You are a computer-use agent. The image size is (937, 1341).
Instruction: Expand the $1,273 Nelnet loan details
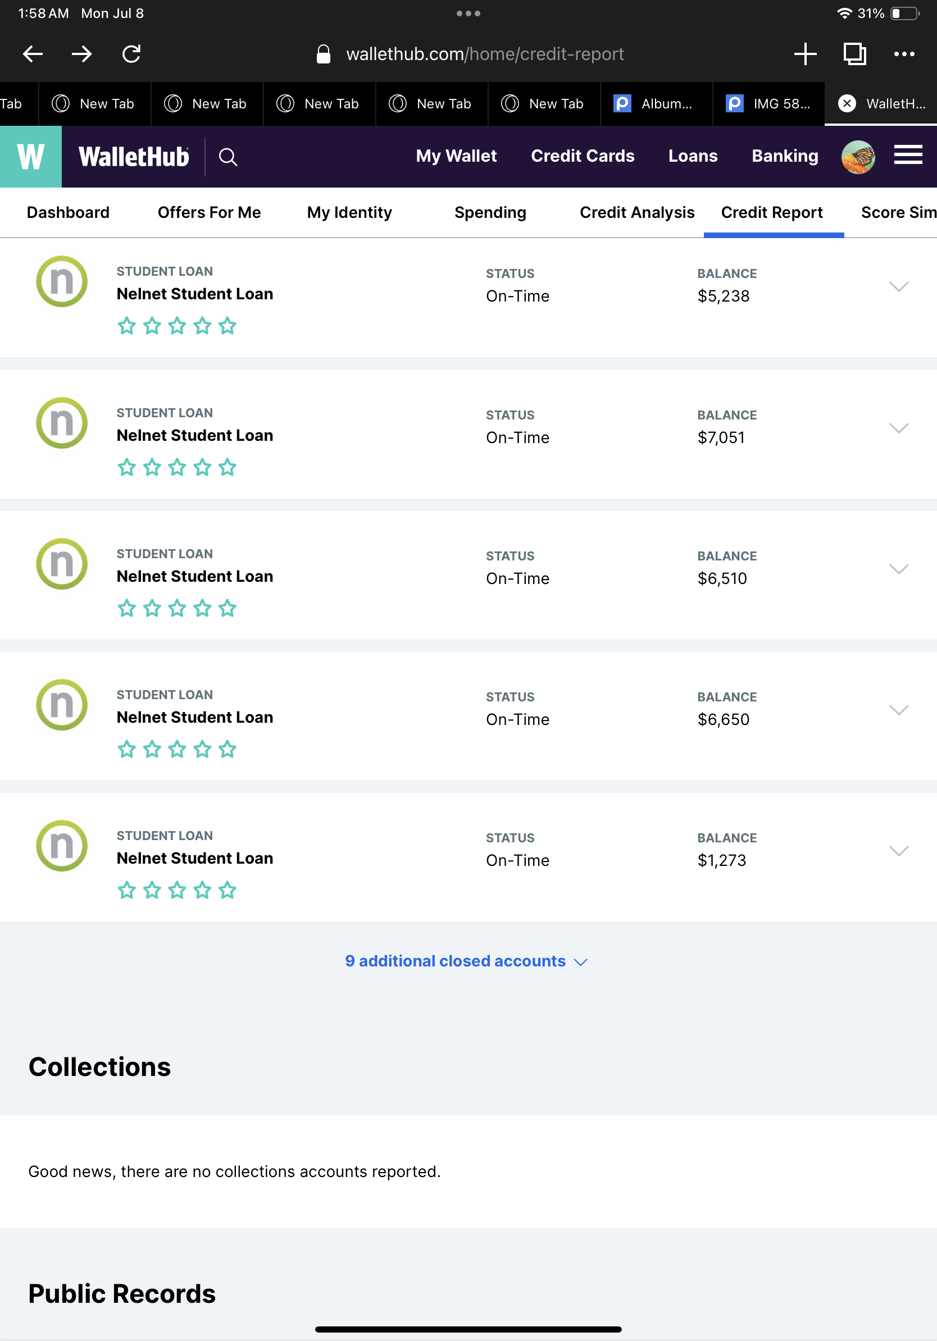click(898, 851)
